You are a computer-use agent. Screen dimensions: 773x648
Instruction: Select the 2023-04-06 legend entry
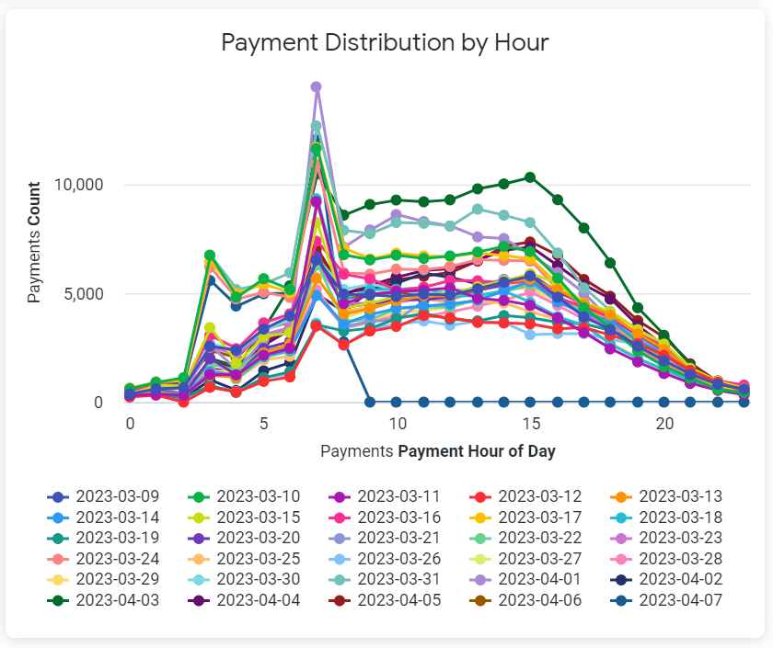pos(525,600)
